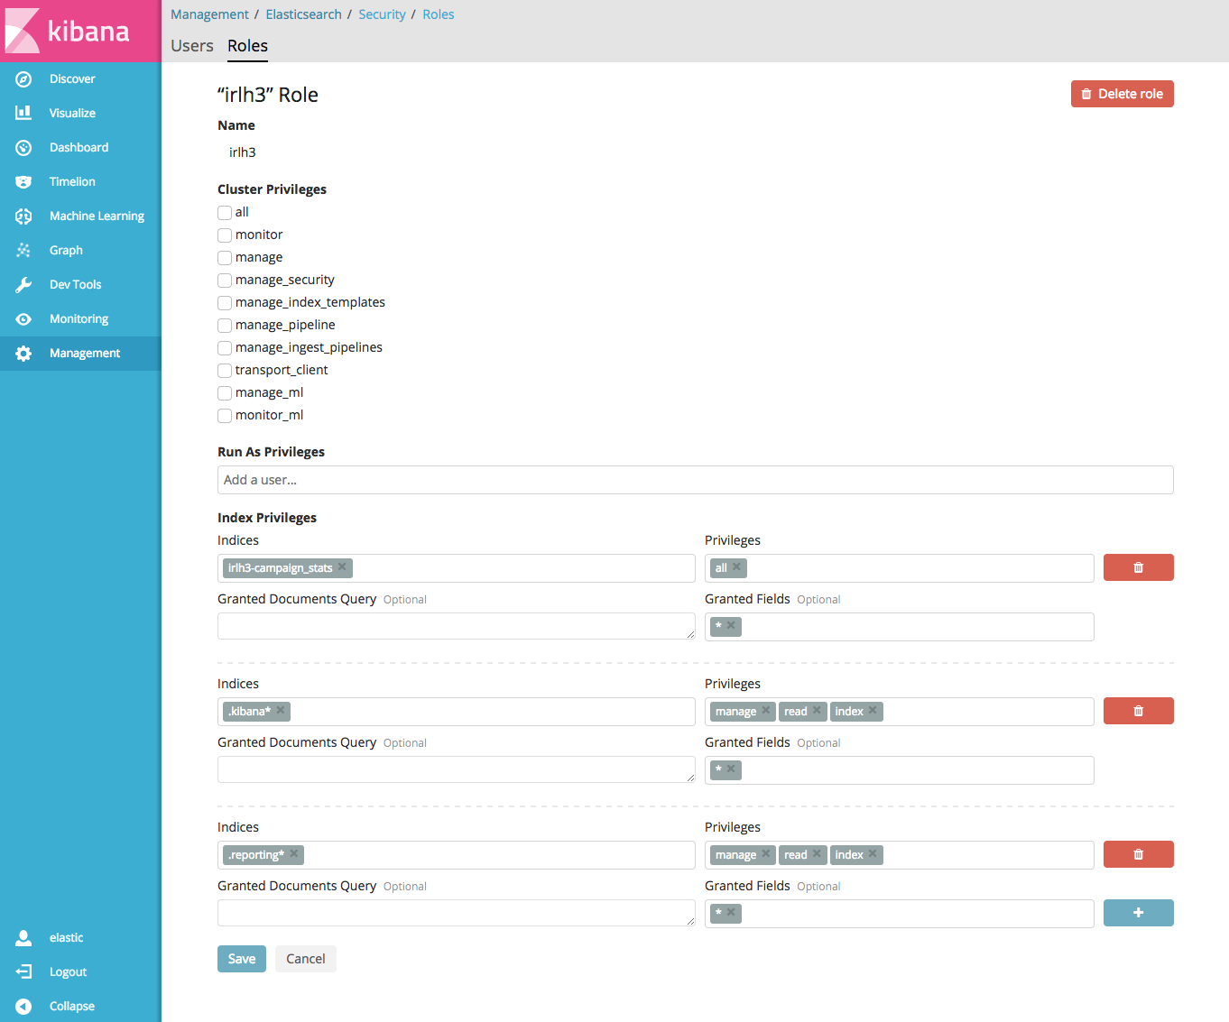Enable the 'all' cluster privilege checkbox
Viewport: 1229px width, 1022px height.
click(225, 213)
